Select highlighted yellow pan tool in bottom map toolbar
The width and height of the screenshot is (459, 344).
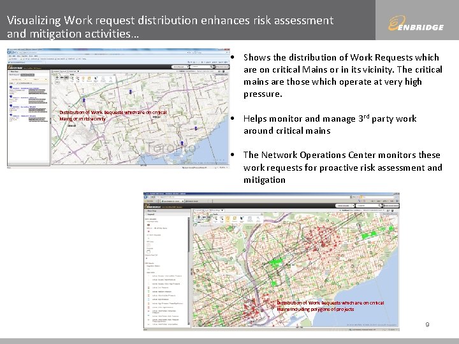coord(228,219)
